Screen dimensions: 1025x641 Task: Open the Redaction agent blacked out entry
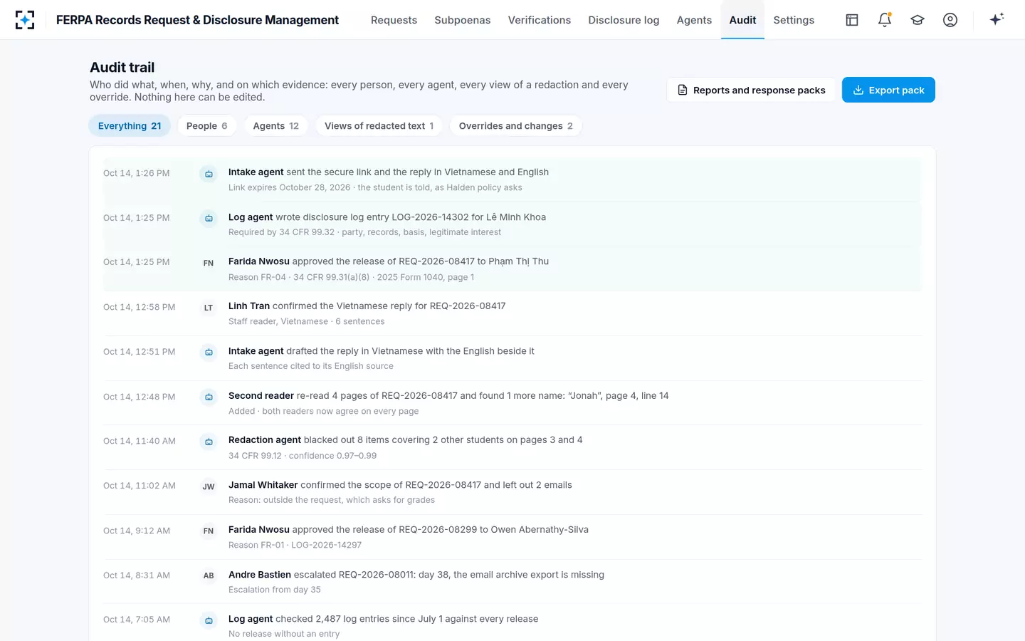[512, 448]
